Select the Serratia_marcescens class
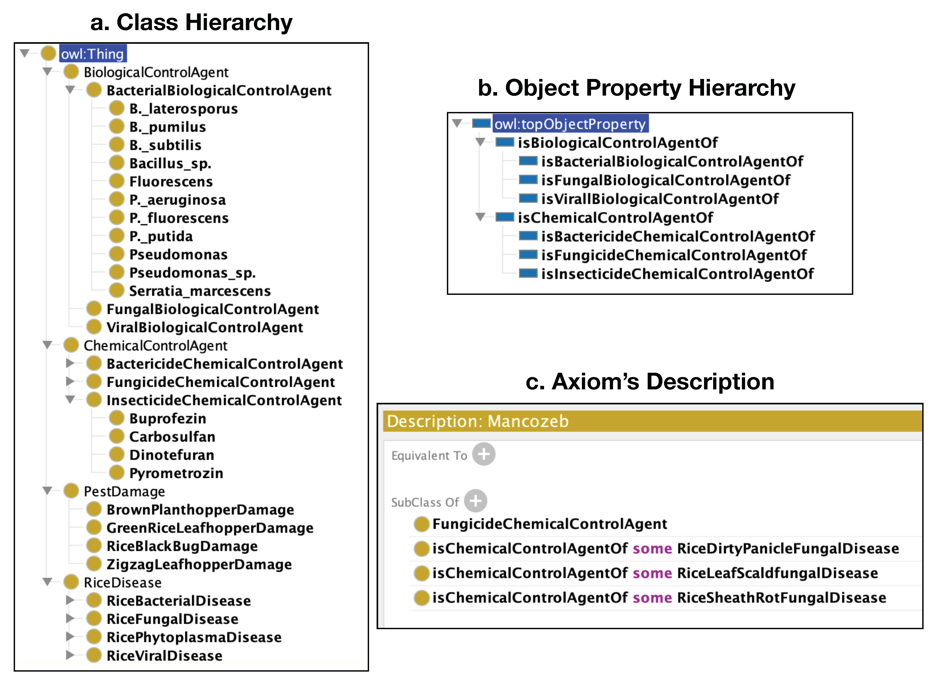The height and width of the screenshot is (681, 937). pos(199,291)
